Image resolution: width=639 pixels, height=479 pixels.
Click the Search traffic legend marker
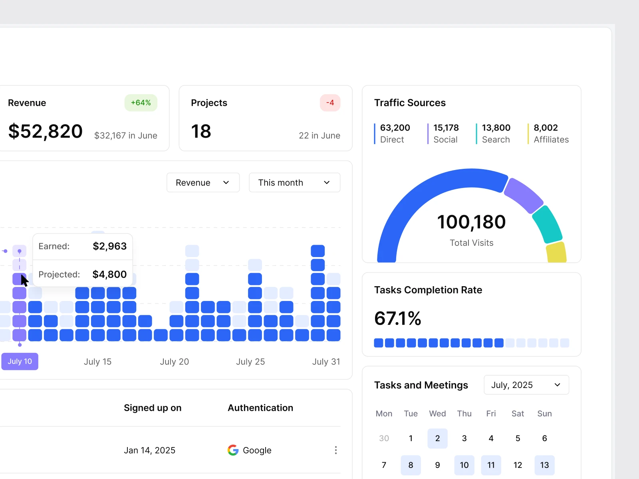click(x=476, y=134)
